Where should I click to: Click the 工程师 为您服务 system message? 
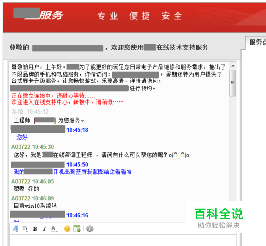[x=49, y=121]
